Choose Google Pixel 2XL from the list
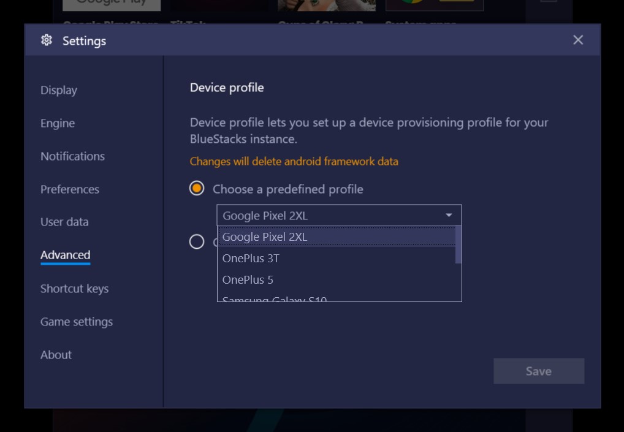The image size is (624, 432). click(x=337, y=237)
